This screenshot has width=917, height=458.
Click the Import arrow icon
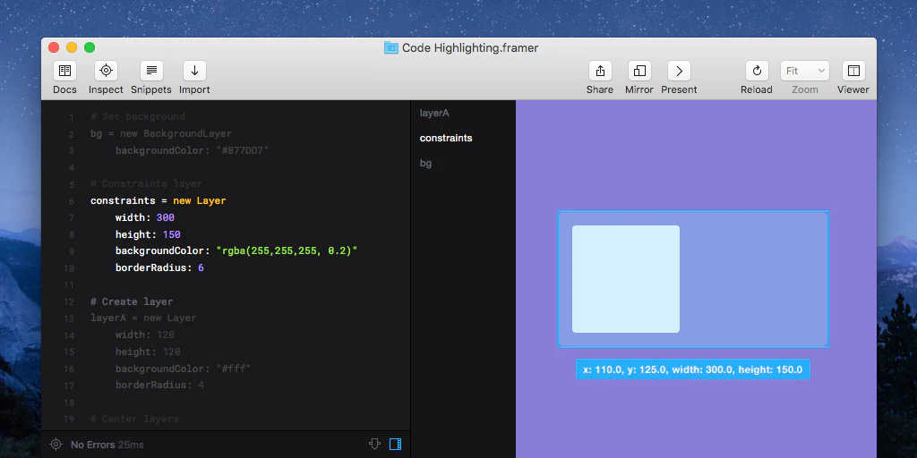(x=194, y=72)
